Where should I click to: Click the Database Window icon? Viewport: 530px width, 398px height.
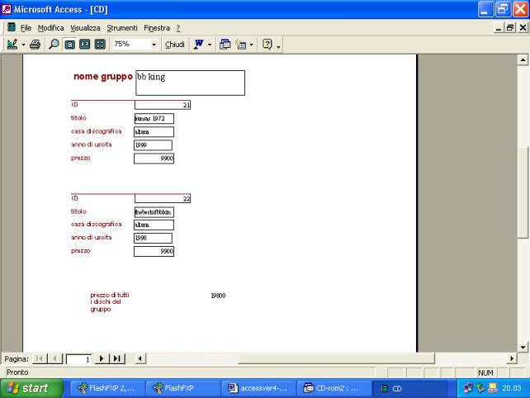click(225, 45)
